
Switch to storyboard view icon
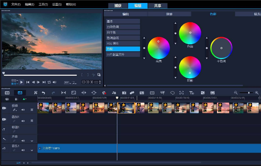7,93
